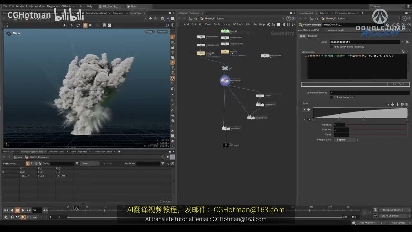This screenshot has width=412, height=232.
Task: Click the jump to first frame button
Action: (6, 210)
